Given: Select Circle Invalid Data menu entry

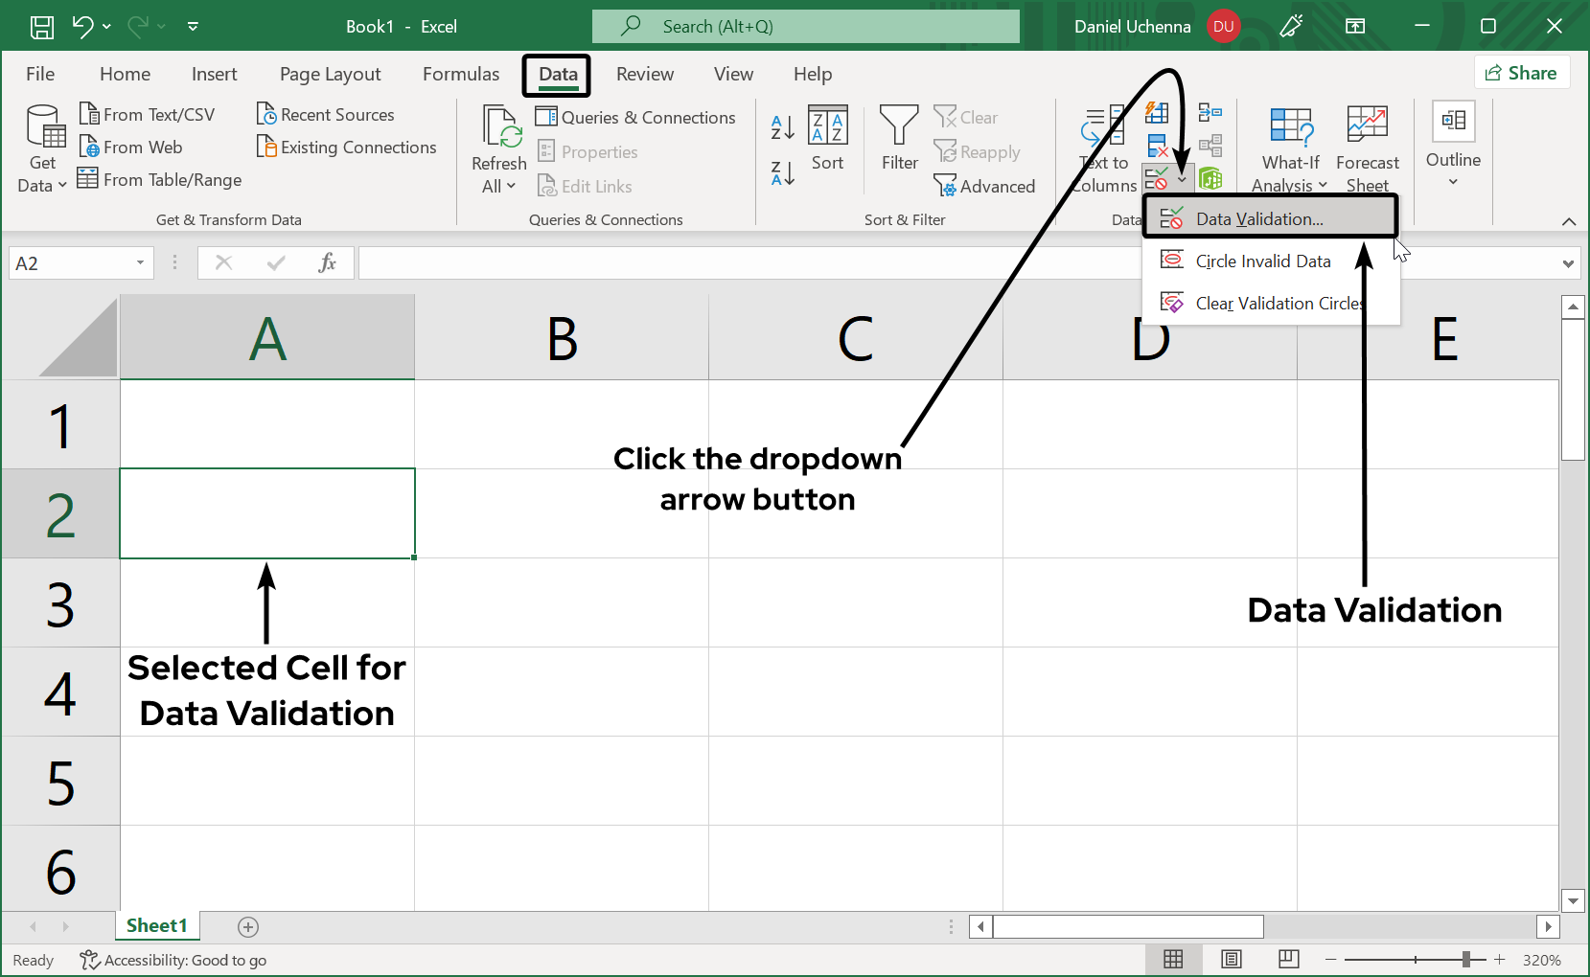Looking at the screenshot, I should (x=1261, y=261).
